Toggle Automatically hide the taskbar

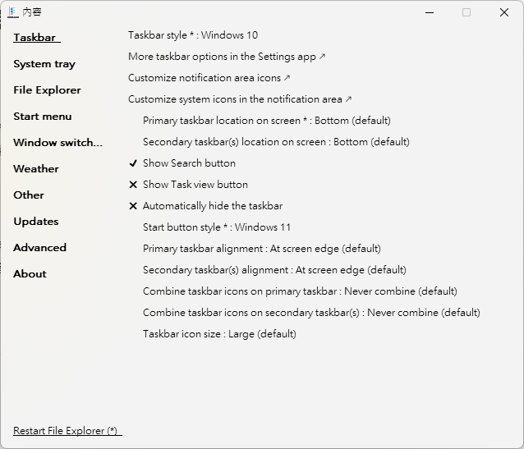click(212, 206)
